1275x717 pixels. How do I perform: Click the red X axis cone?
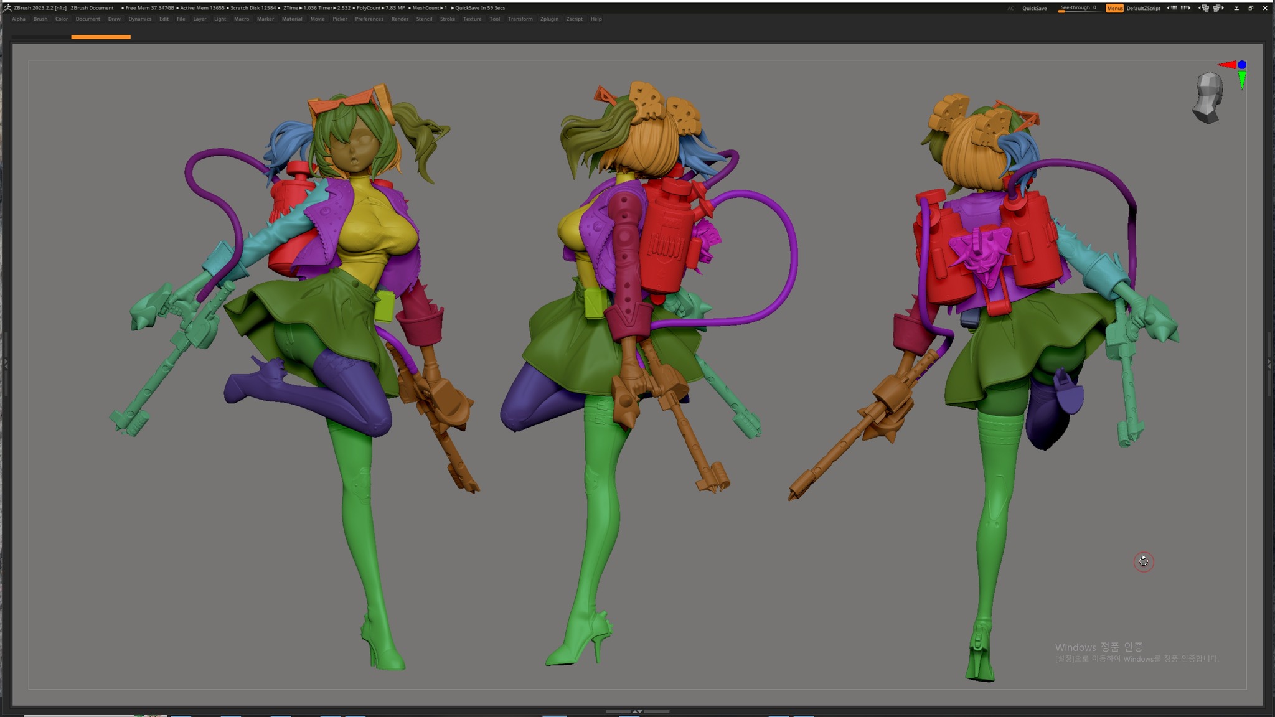click(1227, 65)
